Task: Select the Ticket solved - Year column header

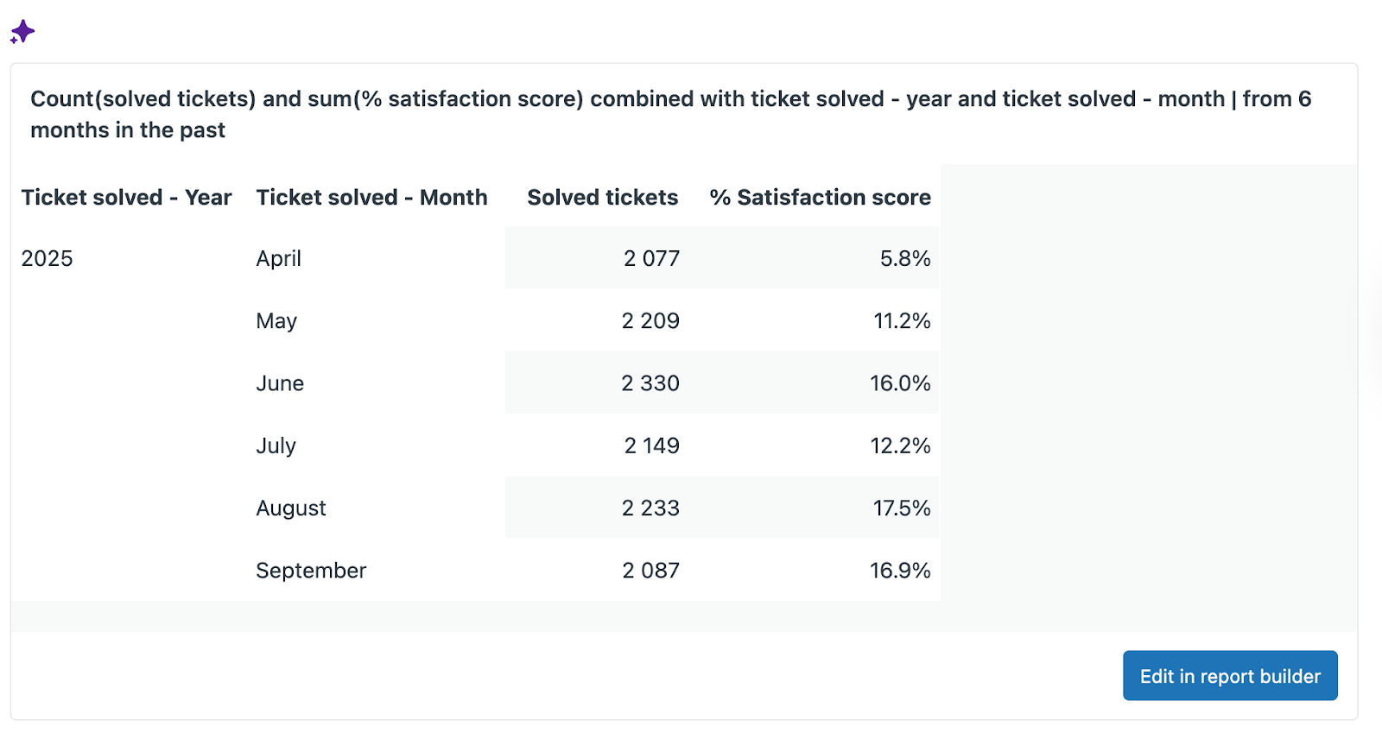Action: click(x=126, y=198)
